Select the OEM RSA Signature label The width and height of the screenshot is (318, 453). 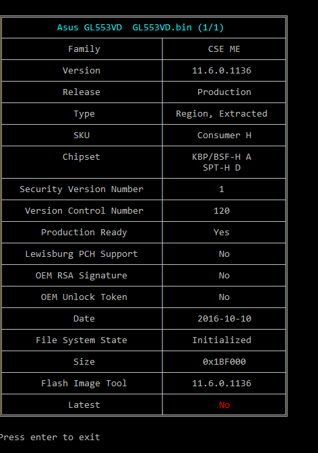82,276
